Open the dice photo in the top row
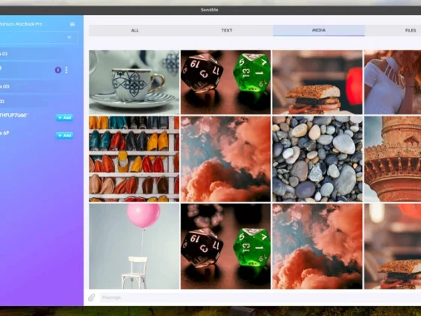421x316 pixels. [x=226, y=82]
